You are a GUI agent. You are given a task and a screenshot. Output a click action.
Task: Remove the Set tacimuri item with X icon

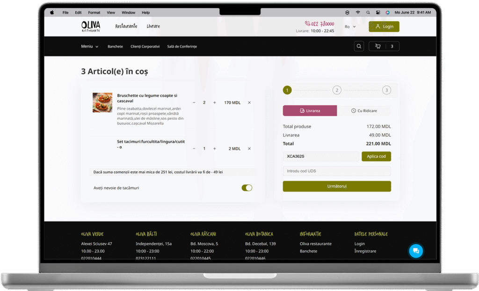(x=249, y=149)
